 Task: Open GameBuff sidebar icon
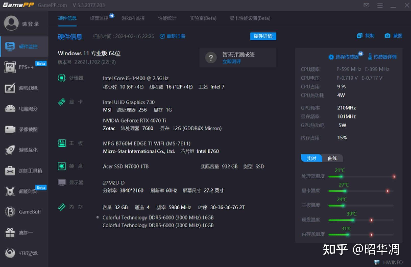pos(10,212)
